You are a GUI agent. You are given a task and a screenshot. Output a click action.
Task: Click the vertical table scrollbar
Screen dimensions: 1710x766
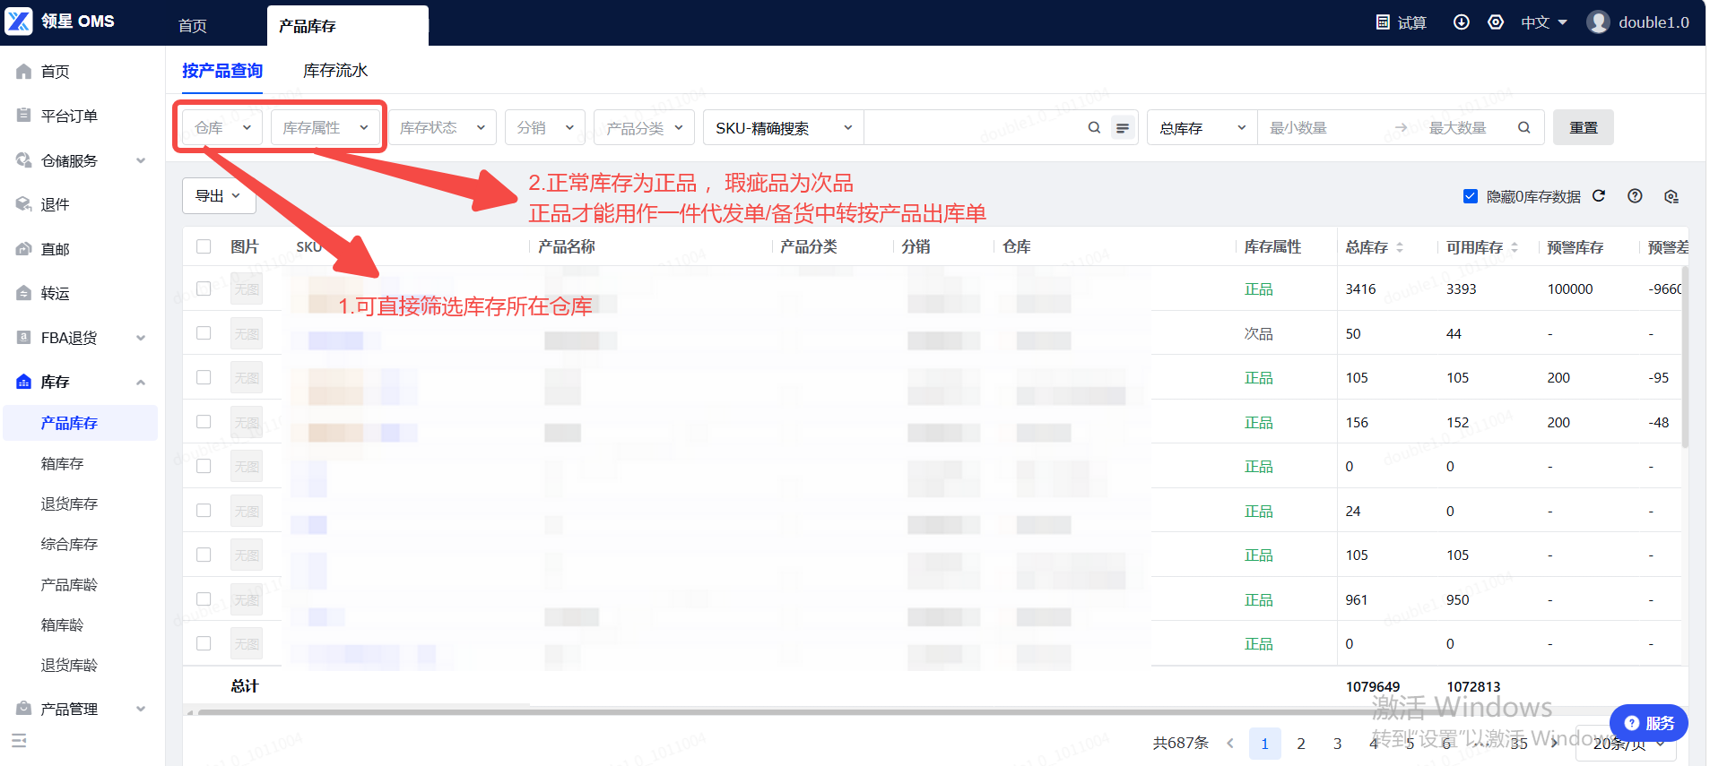pos(1685,356)
